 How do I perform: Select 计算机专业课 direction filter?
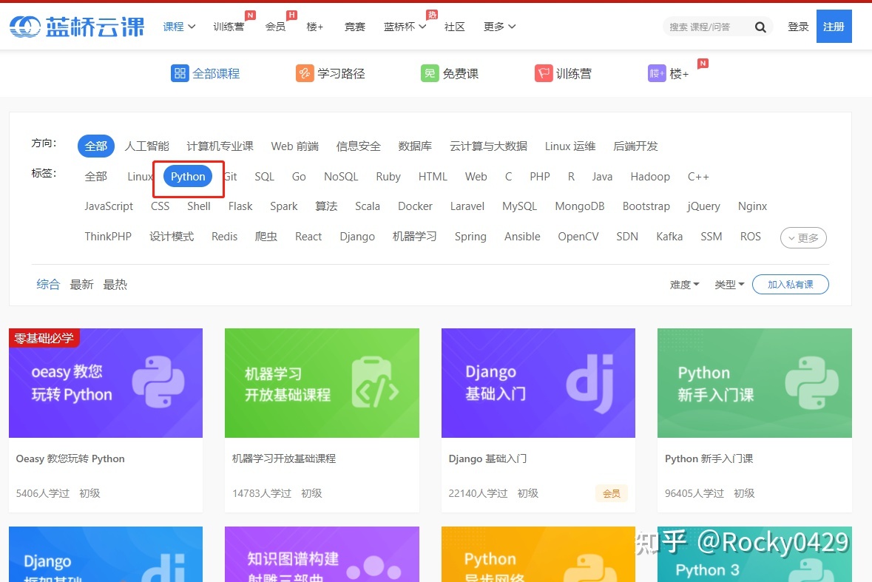pos(220,146)
